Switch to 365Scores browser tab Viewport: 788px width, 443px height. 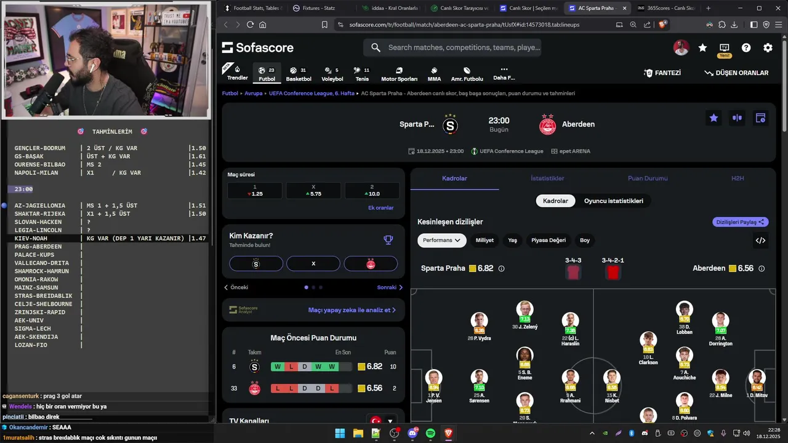666,8
